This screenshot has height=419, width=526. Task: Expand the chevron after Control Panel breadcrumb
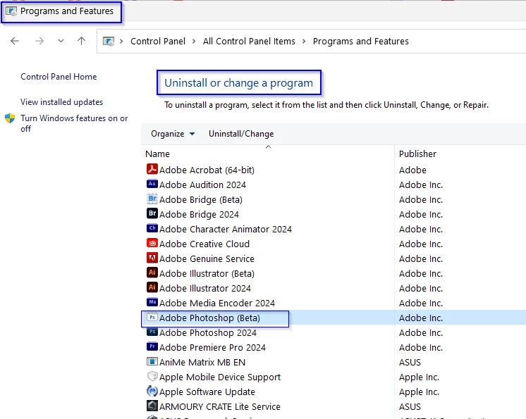pyautogui.click(x=194, y=42)
